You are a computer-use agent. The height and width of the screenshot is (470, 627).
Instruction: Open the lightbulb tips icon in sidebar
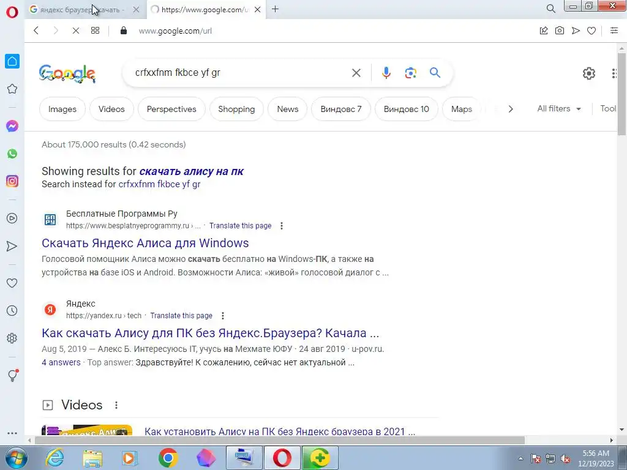(x=12, y=375)
